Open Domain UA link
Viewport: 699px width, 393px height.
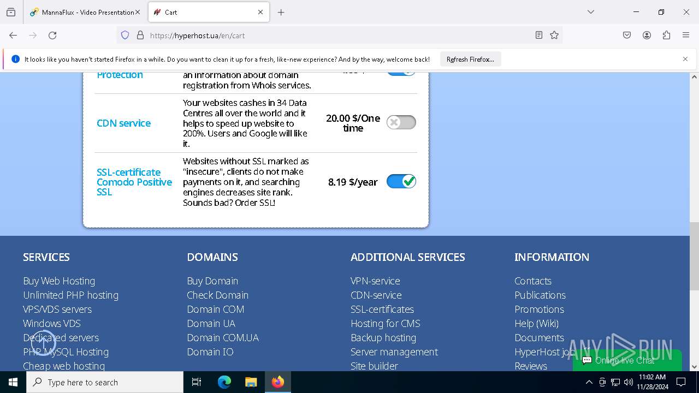click(x=211, y=323)
